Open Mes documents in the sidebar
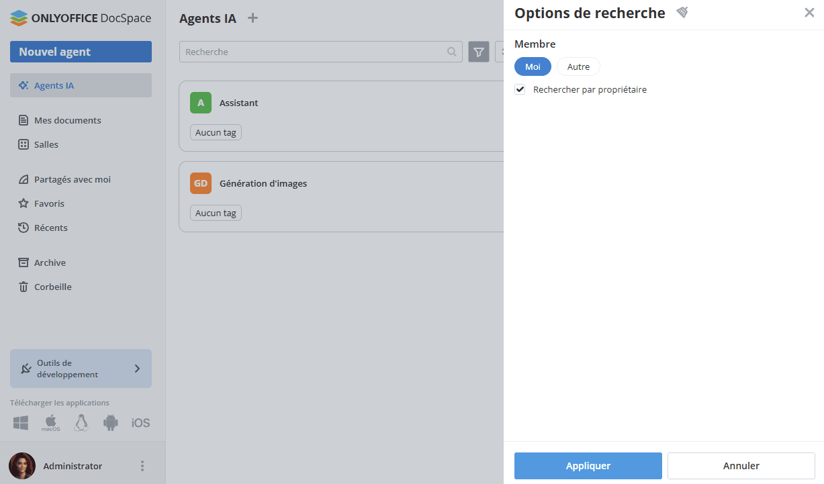This screenshot has width=824, height=484. [x=67, y=121]
